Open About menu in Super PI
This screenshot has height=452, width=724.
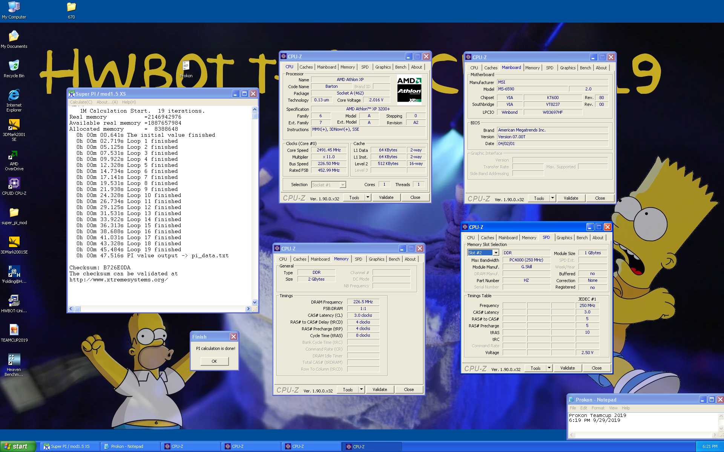(x=107, y=102)
